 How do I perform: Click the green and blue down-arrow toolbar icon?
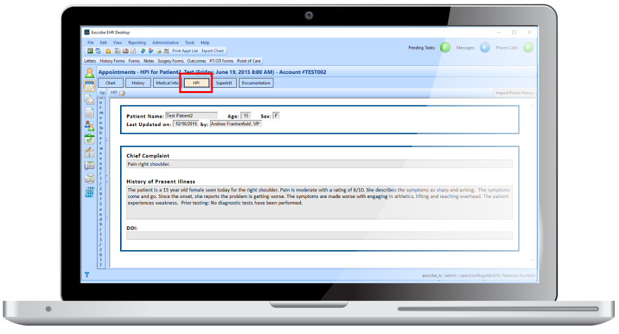coord(143,51)
